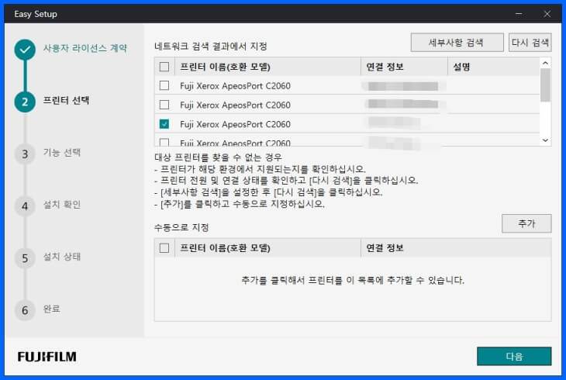Click the 다시 검색 button
Image resolution: width=566 pixels, height=380 pixels.
click(530, 43)
